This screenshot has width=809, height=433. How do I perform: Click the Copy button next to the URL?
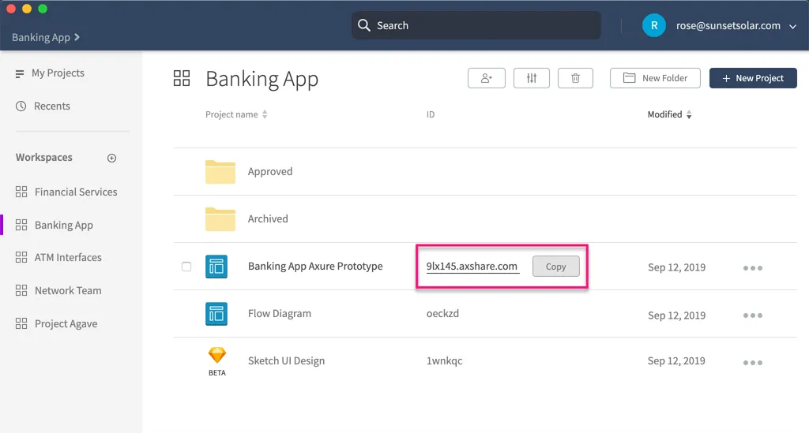coord(555,267)
